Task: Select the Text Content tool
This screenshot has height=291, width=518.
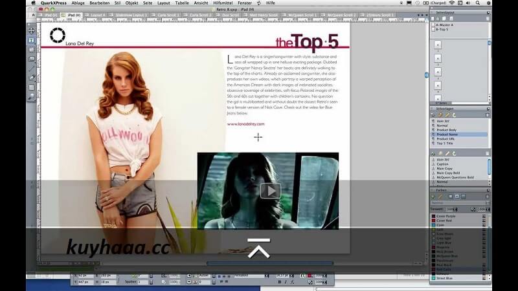Action: [31, 40]
